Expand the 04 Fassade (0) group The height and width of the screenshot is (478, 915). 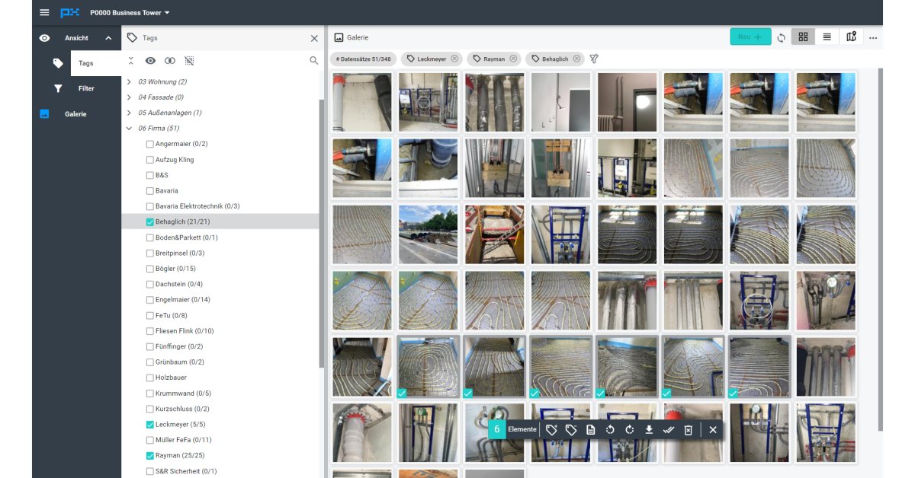point(129,97)
